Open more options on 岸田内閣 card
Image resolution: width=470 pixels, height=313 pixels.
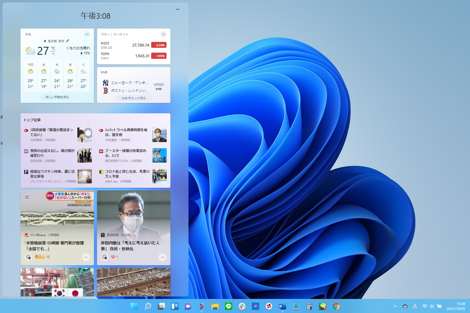[x=162, y=257]
